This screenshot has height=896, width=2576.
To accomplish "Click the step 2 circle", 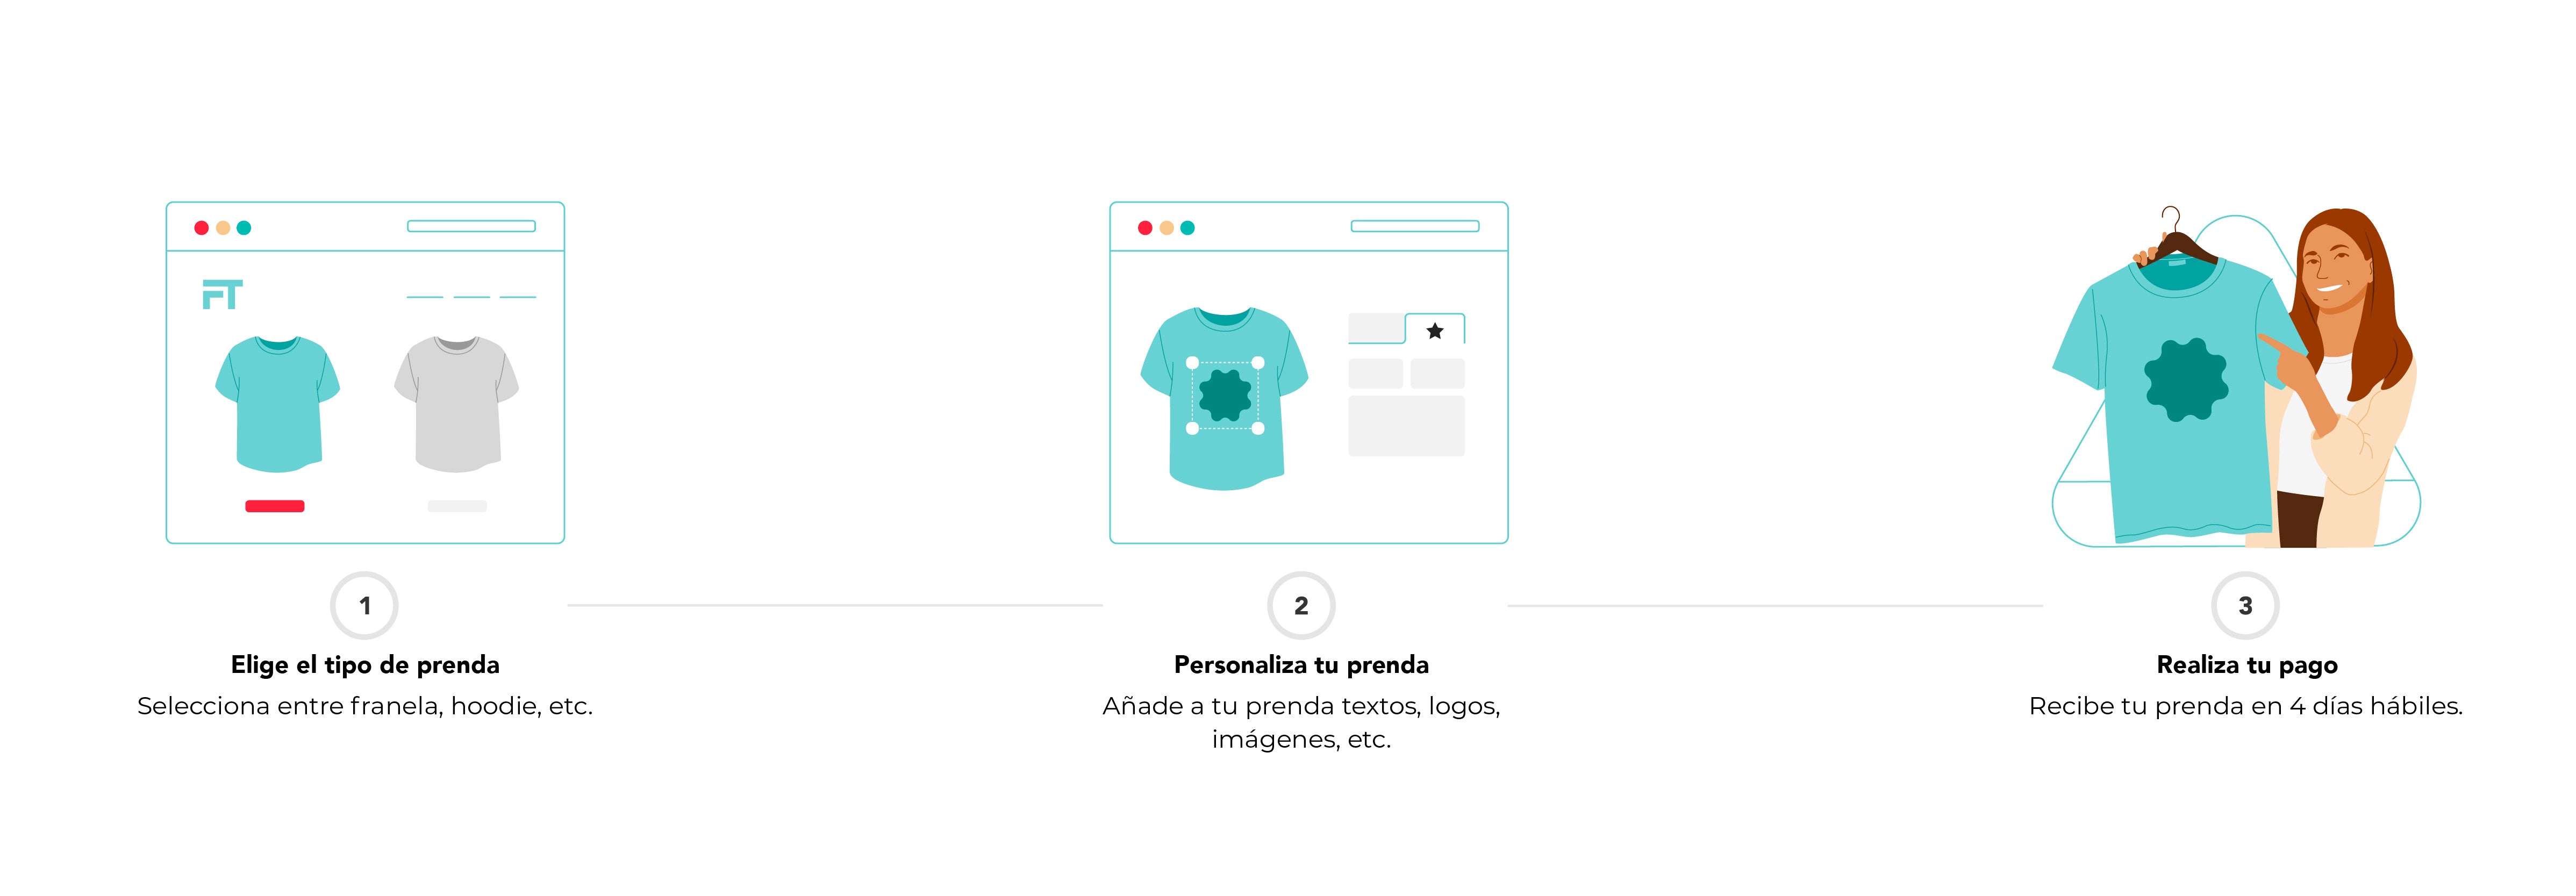I will coord(1301,605).
